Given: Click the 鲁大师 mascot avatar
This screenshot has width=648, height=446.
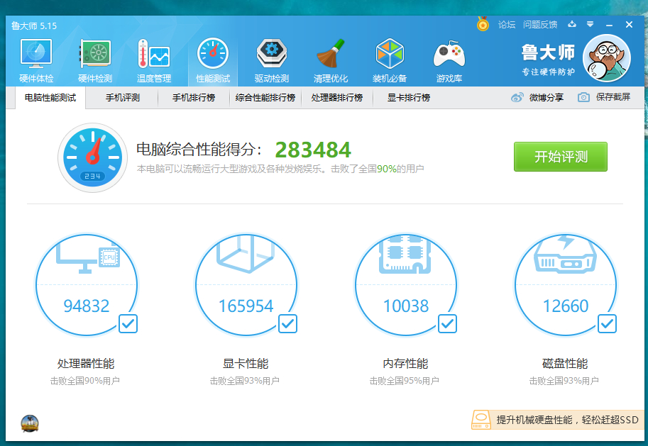Looking at the screenshot, I should [x=607, y=58].
